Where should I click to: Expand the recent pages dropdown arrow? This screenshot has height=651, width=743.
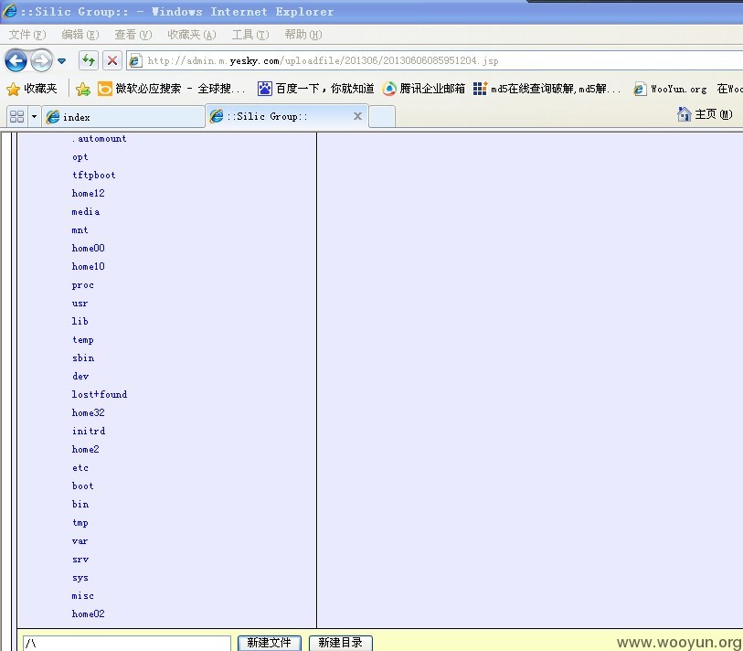tap(61, 60)
